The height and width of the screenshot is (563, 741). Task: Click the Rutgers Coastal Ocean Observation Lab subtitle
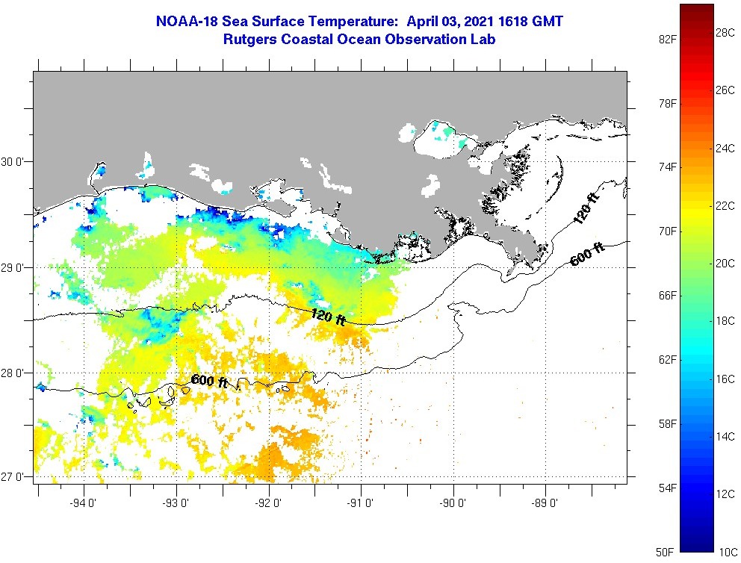click(359, 40)
